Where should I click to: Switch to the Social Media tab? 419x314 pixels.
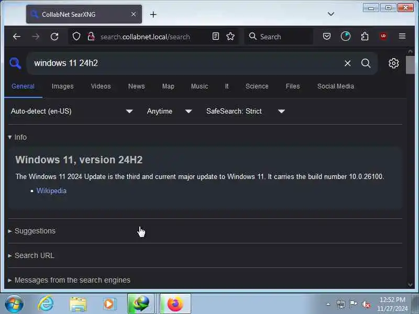335,86
